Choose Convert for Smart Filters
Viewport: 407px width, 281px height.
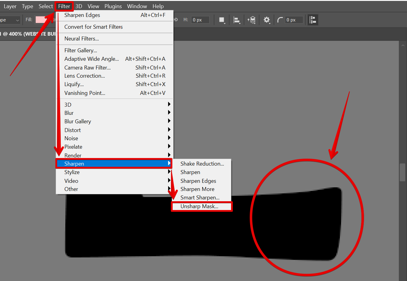[x=93, y=27]
